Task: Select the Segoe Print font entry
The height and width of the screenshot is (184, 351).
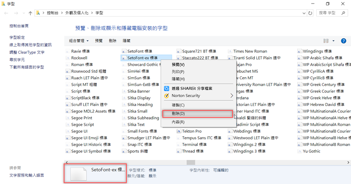Action: (x=79, y=118)
